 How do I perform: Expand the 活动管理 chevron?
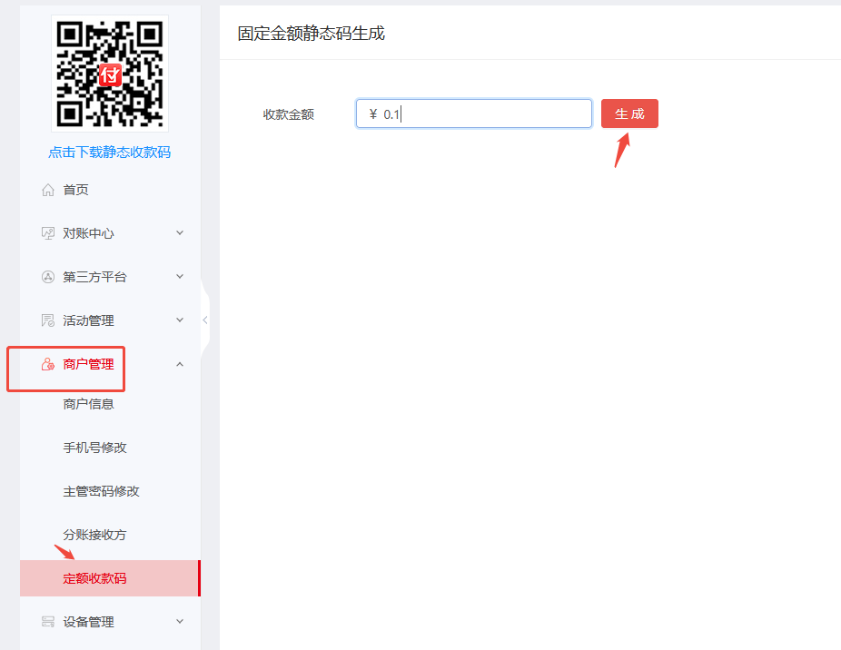point(180,320)
